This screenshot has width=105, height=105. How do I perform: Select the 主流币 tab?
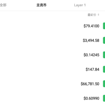tap(41, 5)
